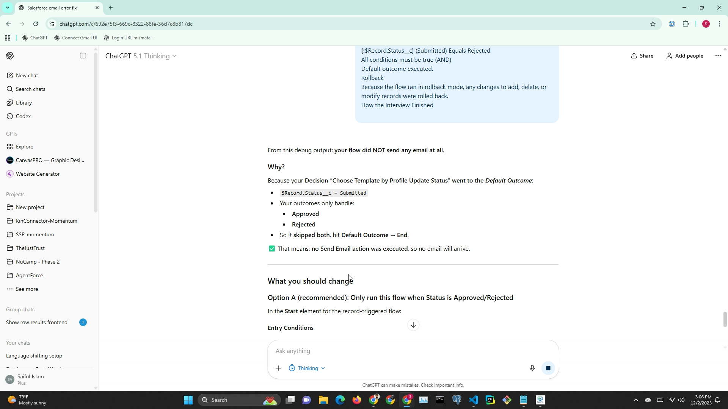
Task: Bookmark page with the star icon
Action: coord(653,24)
